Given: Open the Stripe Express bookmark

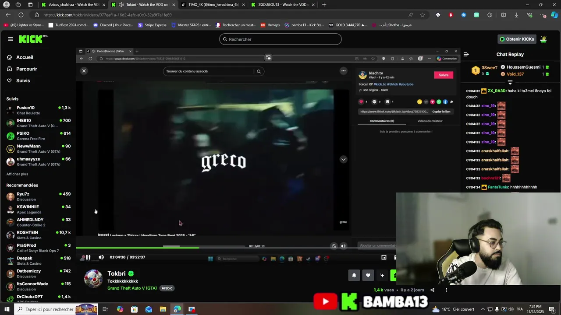Looking at the screenshot, I should (152, 25).
